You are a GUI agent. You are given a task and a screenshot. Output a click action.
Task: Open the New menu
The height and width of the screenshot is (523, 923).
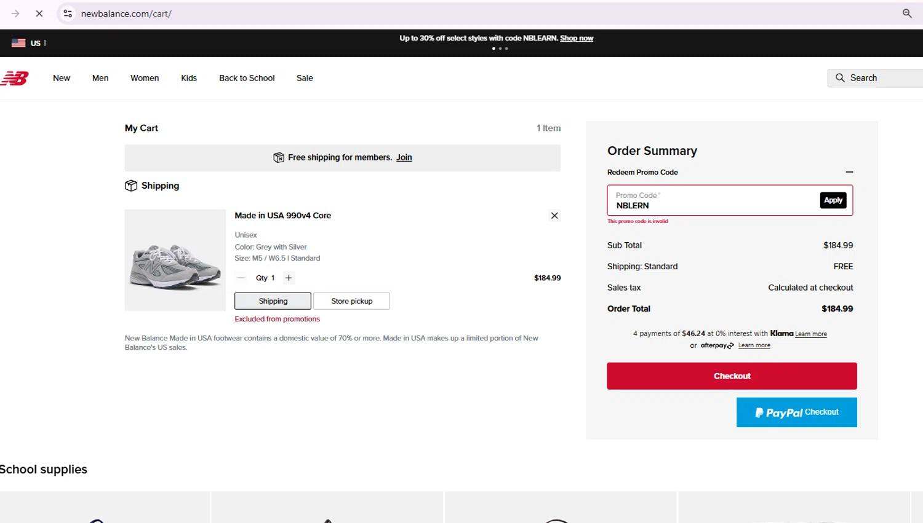tap(62, 78)
